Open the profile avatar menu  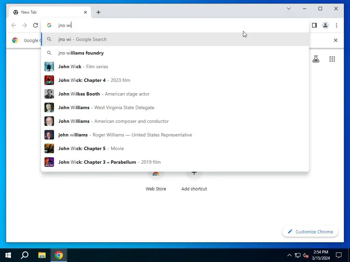tap(325, 25)
